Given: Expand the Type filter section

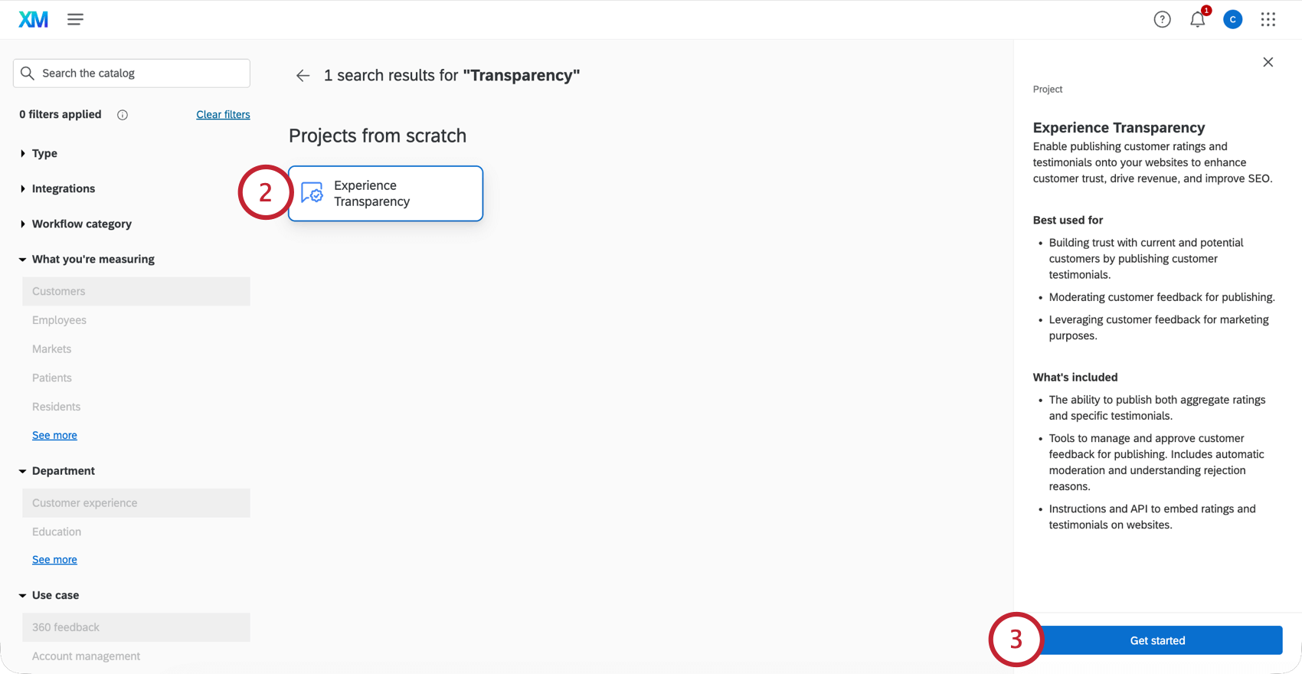Looking at the screenshot, I should click(44, 153).
